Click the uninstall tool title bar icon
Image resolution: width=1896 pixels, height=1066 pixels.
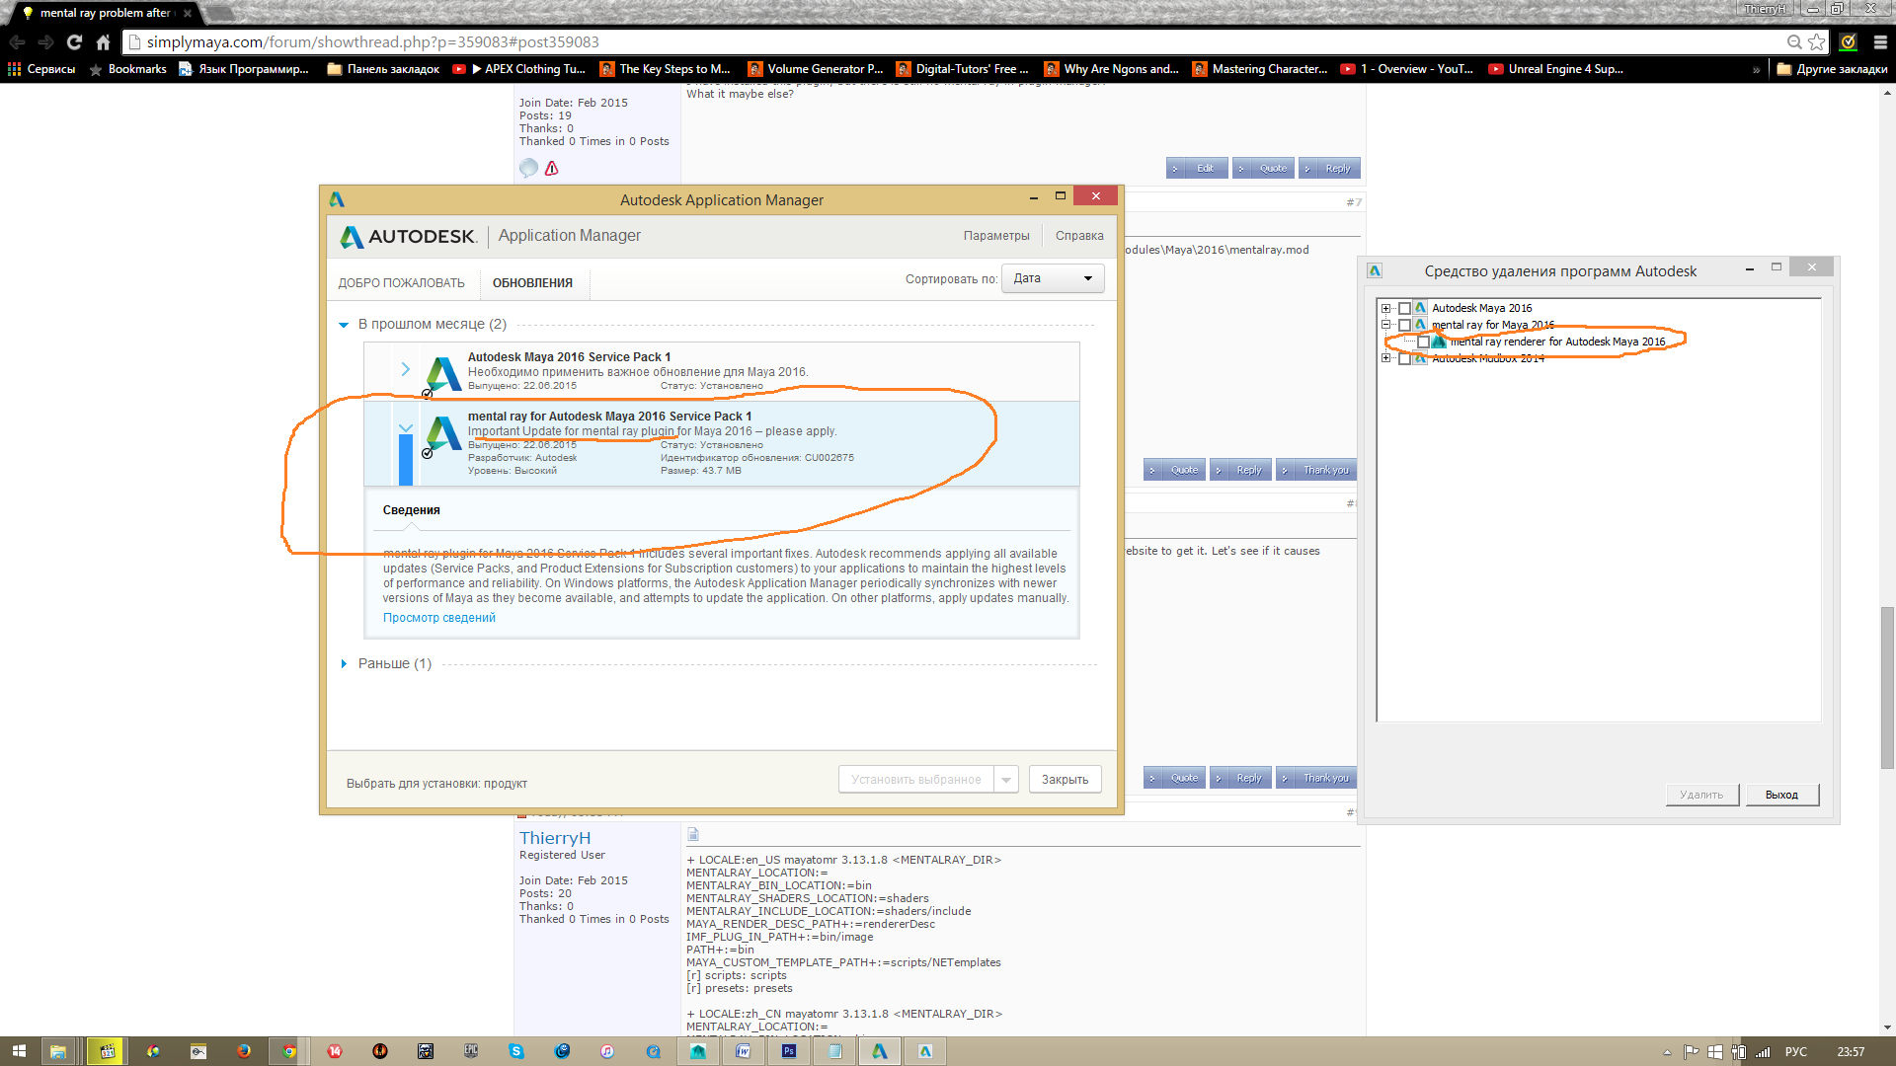point(1375,270)
